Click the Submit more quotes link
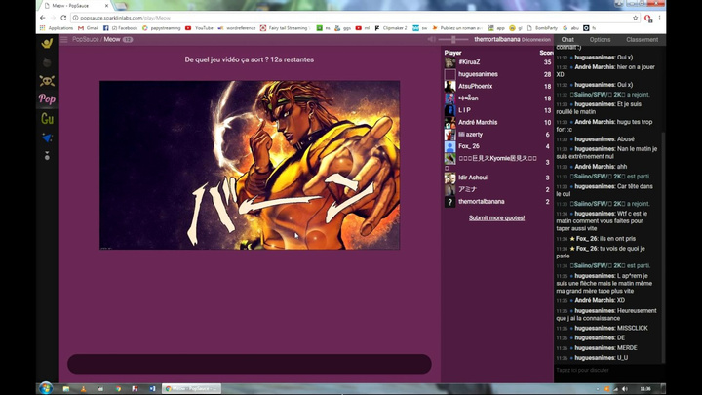The height and width of the screenshot is (395, 702). [496, 218]
